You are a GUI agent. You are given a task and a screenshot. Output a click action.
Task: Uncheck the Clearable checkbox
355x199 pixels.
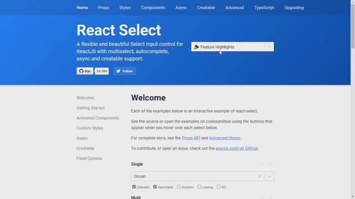[134, 187]
